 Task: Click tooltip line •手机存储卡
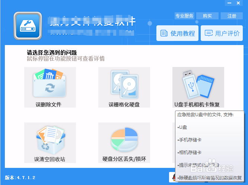190,140
